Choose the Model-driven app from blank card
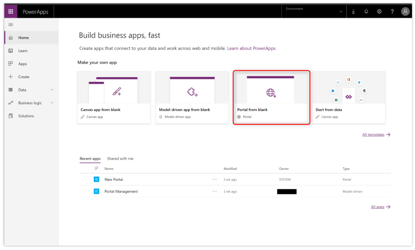415x250 pixels. [192, 97]
